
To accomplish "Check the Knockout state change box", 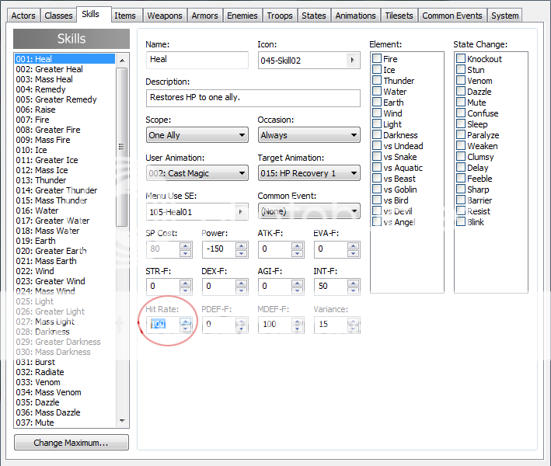I will click(x=461, y=59).
